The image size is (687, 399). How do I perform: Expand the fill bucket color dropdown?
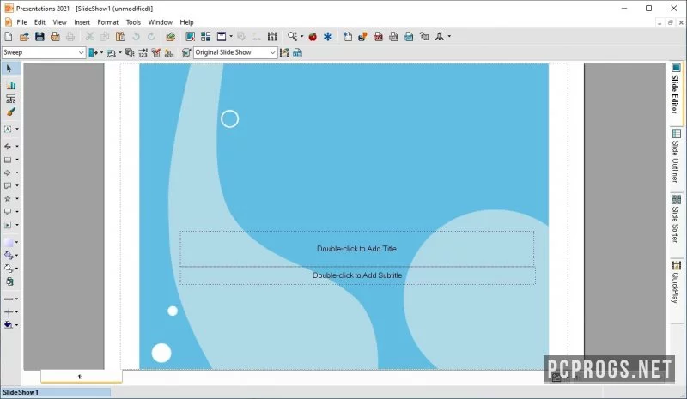click(x=16, y=325)
